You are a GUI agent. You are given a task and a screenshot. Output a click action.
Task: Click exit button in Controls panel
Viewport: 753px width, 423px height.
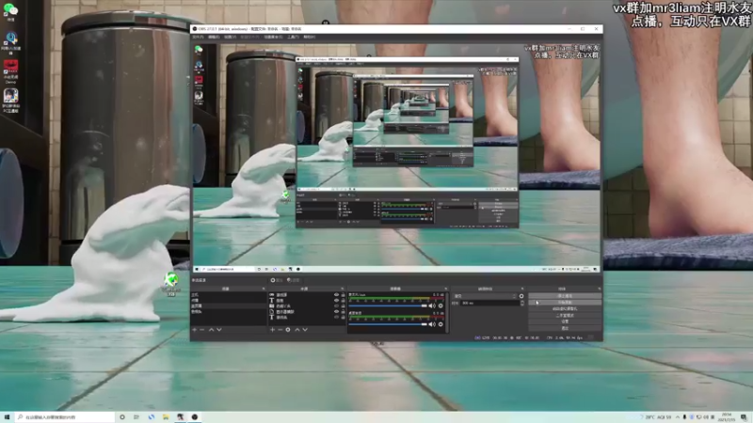[565, 328]
